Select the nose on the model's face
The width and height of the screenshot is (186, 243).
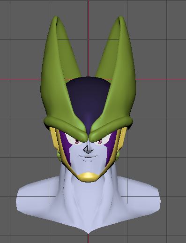click(88, 149)
